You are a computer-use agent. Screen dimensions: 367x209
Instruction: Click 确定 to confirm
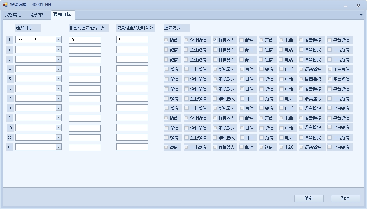[309, 198]
